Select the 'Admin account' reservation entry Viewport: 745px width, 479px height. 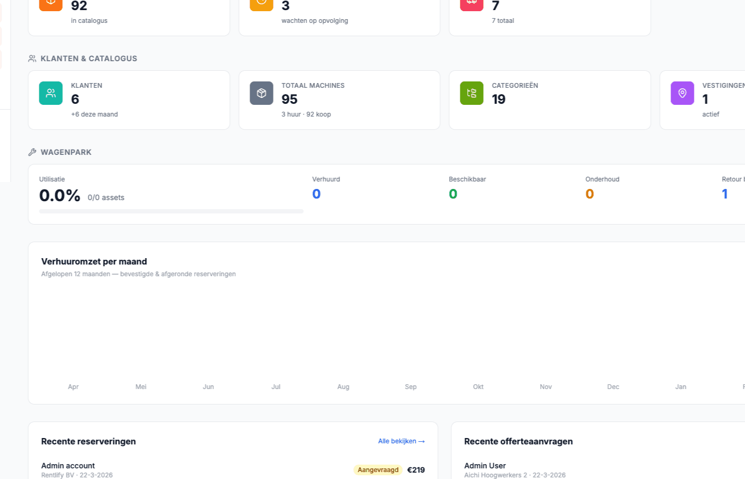point(68,465)
